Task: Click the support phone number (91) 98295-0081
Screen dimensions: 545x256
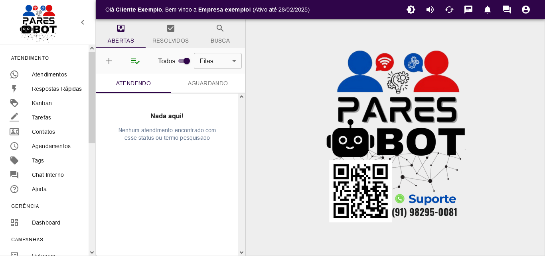Action: [425, 212]
